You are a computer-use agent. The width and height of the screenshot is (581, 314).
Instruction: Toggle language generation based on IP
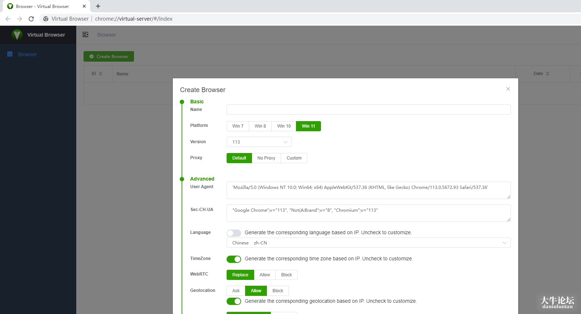[234, 233]
